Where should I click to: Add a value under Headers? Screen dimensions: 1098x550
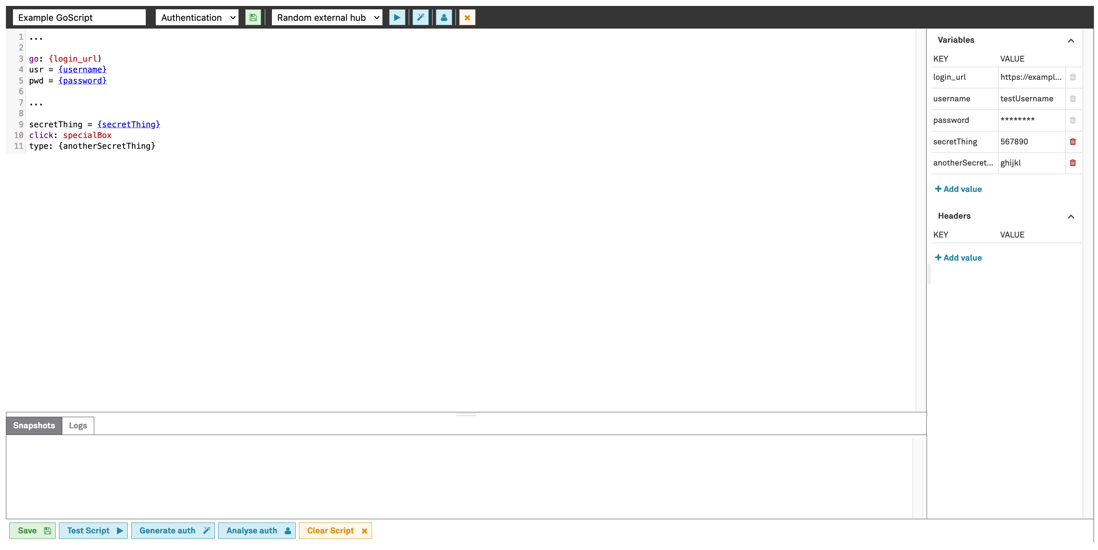coord(958,258)
